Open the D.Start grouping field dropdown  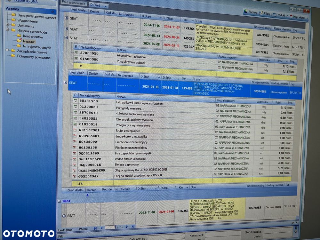[106, 6]
